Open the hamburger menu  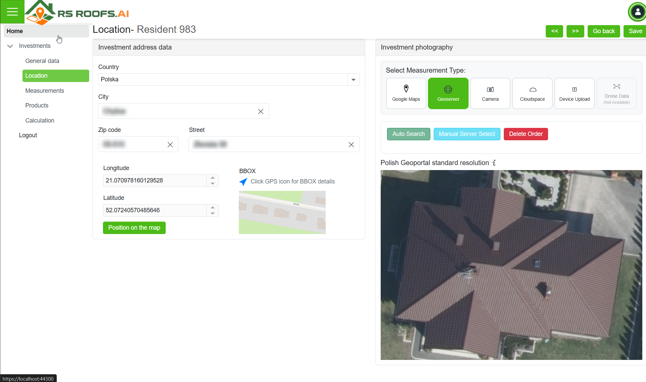[12, 12]
